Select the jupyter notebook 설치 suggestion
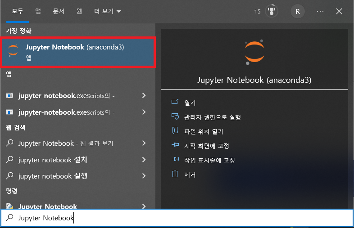This screenshot has width=354, height=228. tap(78, 160)
